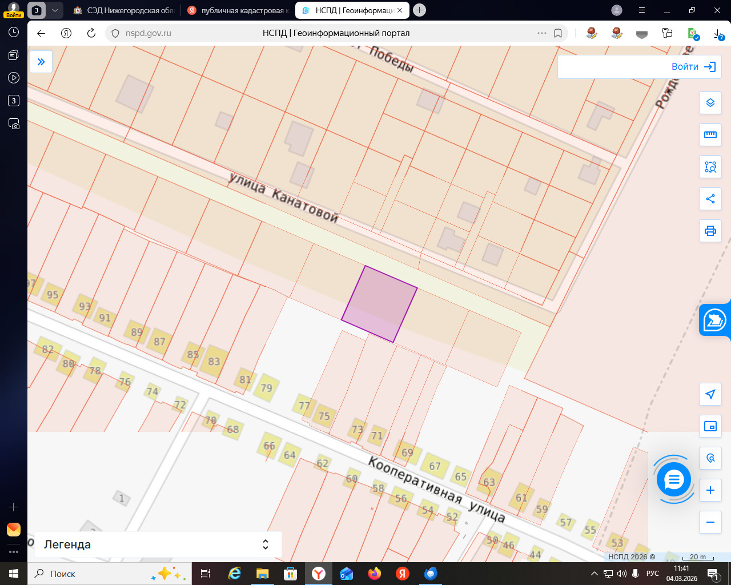Image resolution: width=731 pixels, height=585 pixels.
Task: Expand the left sidebar panel
Action: coord(41,62)
